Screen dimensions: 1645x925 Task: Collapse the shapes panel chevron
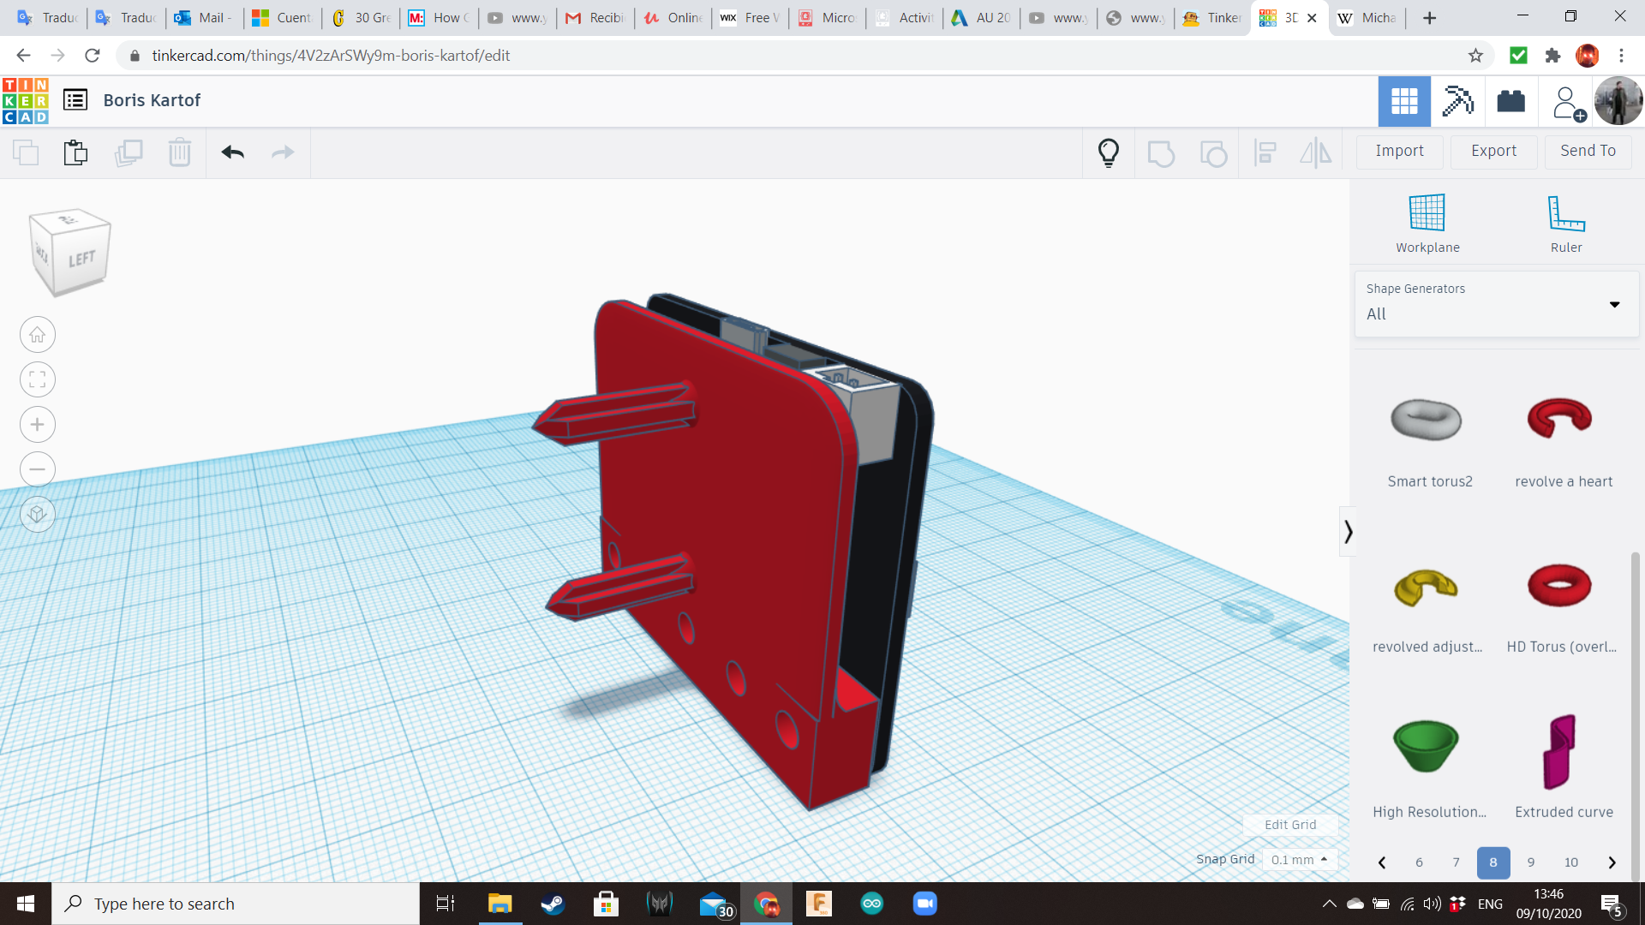pyautogui.click(x=1348, y=532)
